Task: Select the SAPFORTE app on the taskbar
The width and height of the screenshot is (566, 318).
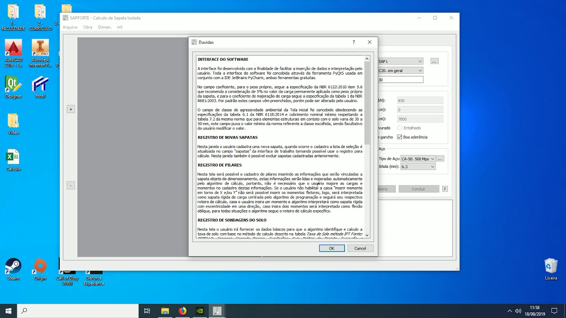Action: tap(217, 311)
